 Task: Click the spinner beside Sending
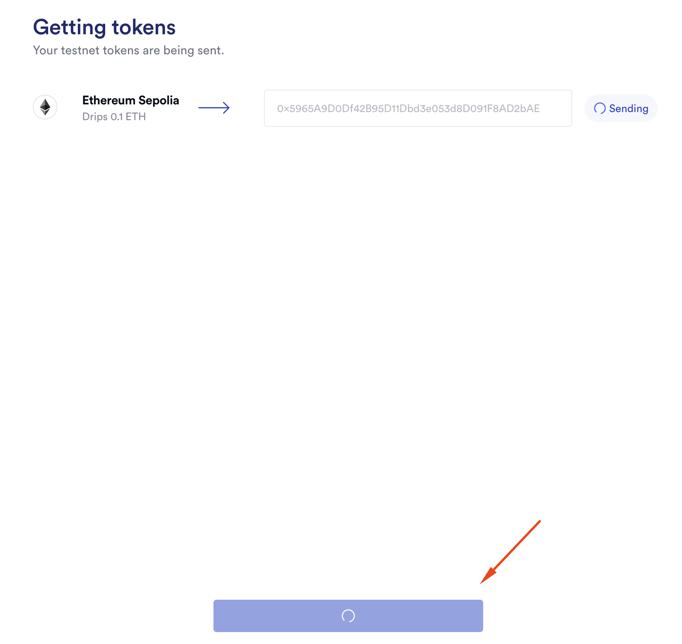600,109
